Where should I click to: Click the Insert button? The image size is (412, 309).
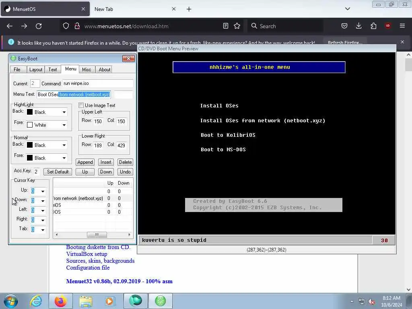click(106, 162)
